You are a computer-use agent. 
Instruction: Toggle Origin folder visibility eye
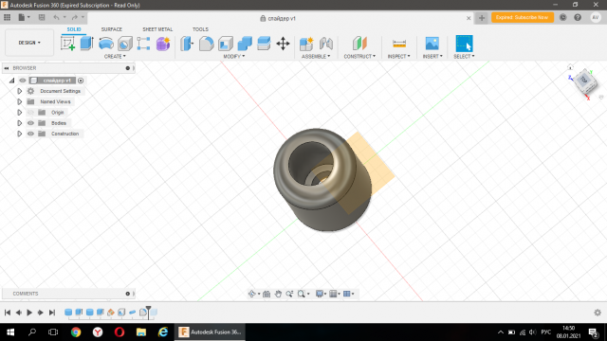point(30,113)
